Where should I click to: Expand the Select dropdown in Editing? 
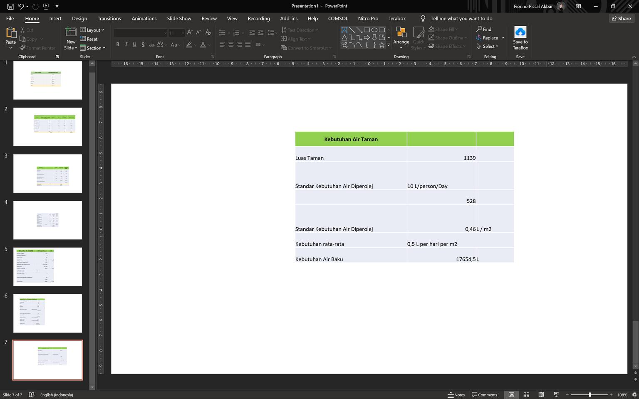point(488,46)
